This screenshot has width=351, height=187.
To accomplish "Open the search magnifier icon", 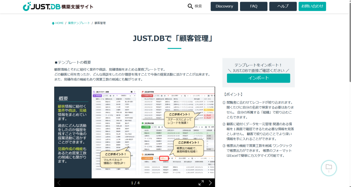I will pos(190,6).
